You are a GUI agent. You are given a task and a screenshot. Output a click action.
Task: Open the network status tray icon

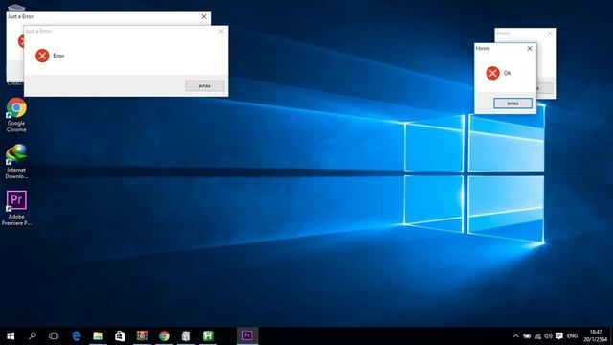tap(538, 336)
